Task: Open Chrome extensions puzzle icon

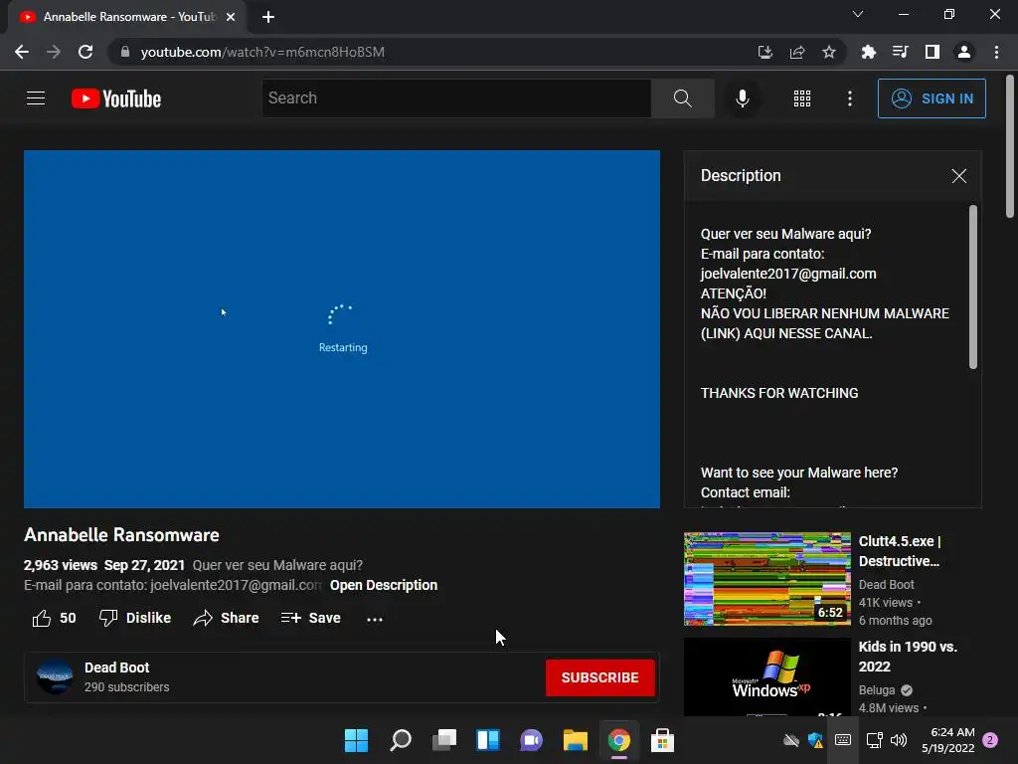Action: (869, 52)
